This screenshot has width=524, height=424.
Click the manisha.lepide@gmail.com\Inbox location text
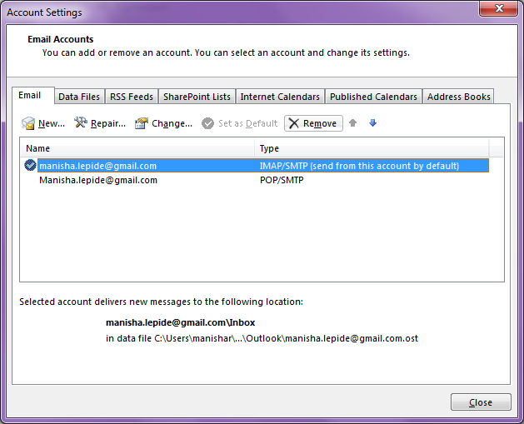click(x=181, y=322)
